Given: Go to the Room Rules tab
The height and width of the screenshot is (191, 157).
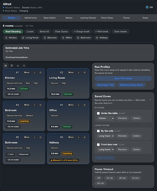Looking at the screenshot, I should [107, 18].
